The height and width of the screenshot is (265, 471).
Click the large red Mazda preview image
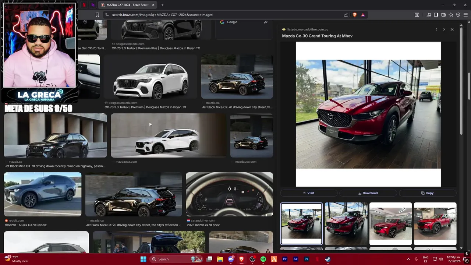[x=368, y=114]
